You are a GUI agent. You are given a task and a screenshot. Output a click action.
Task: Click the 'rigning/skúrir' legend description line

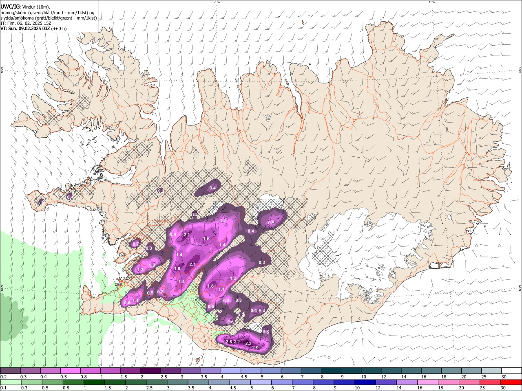(47, 13)
